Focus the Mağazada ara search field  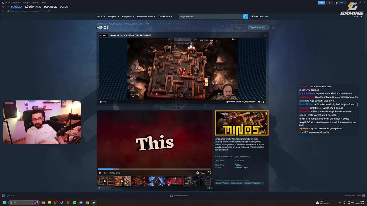211,16
